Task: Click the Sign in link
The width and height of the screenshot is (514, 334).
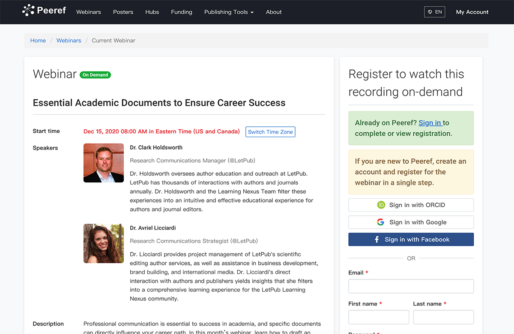Action: [x=430, y=123]
